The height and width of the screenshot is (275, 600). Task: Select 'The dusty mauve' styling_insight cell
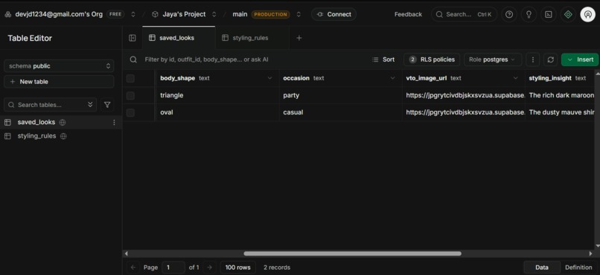click(560, 113)
